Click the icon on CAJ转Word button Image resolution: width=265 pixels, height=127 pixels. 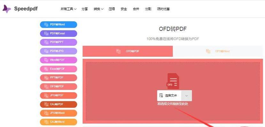(46, 122)
